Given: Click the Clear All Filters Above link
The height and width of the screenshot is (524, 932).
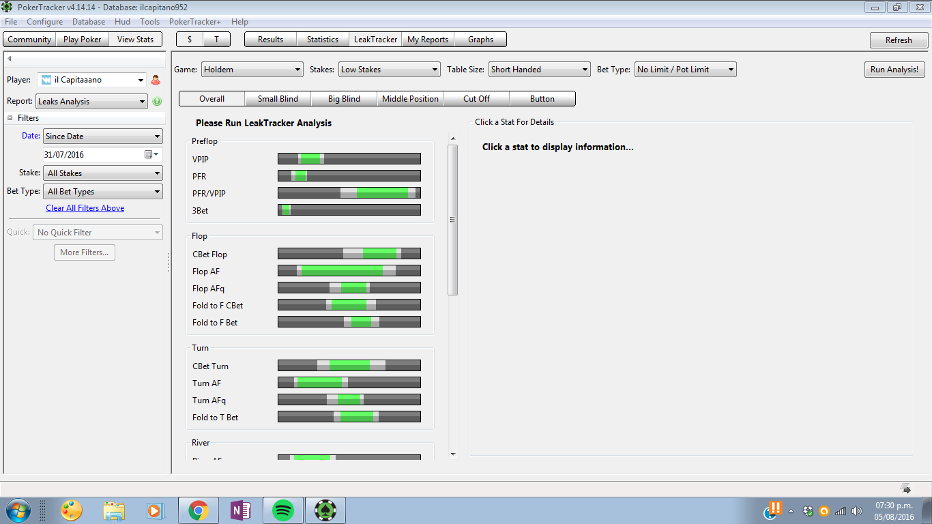Looking at the screenshot, I should 85,208.
